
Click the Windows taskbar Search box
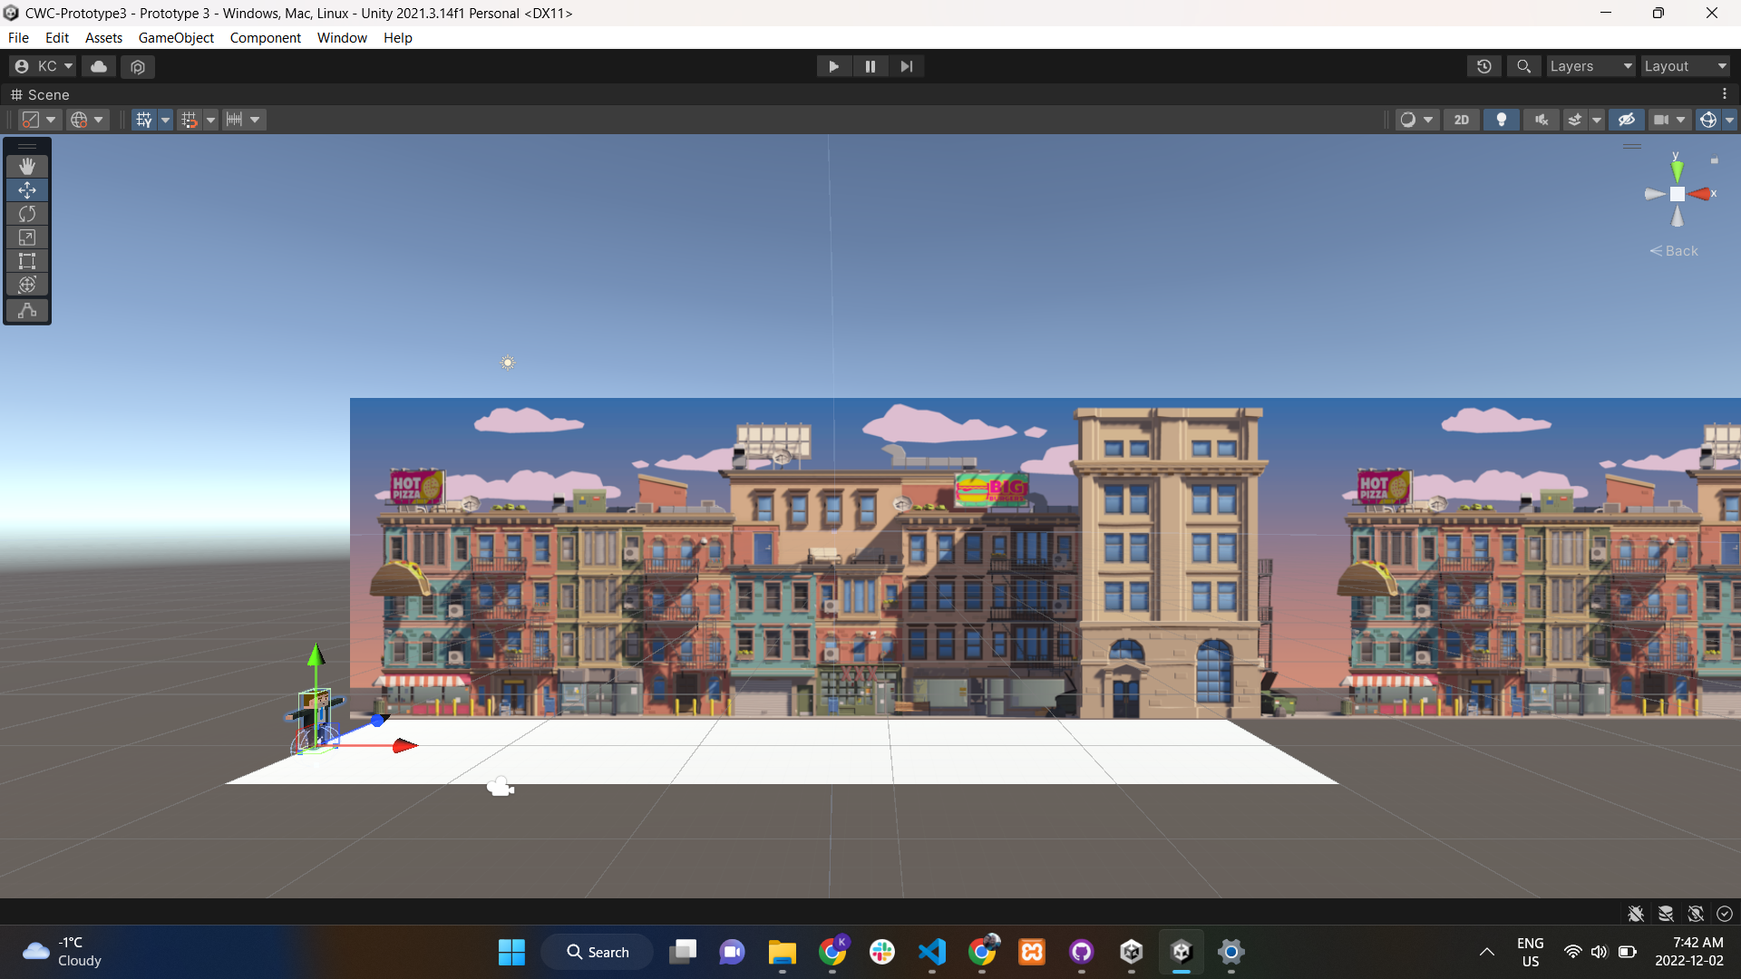click(598, 952)
